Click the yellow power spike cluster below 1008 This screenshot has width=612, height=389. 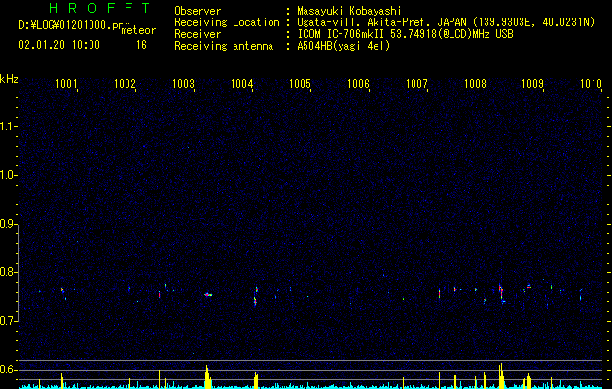pos(501,375)
